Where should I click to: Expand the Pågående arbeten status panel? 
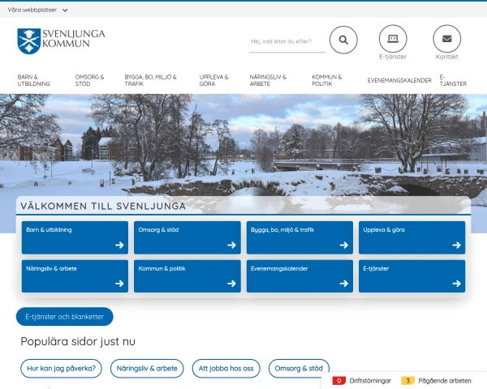[x=436, y=380]
